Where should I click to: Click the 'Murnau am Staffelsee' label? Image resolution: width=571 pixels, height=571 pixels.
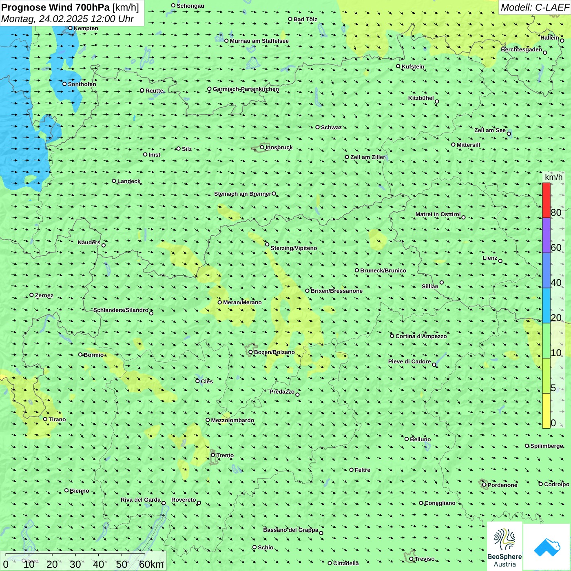pyautogui.click(x=259, y=41)
